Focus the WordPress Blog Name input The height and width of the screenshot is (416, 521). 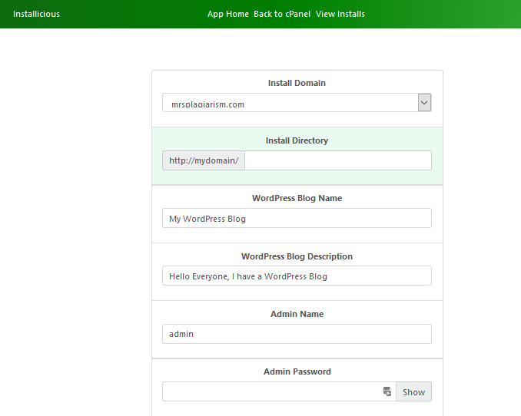tap(297, 219)
